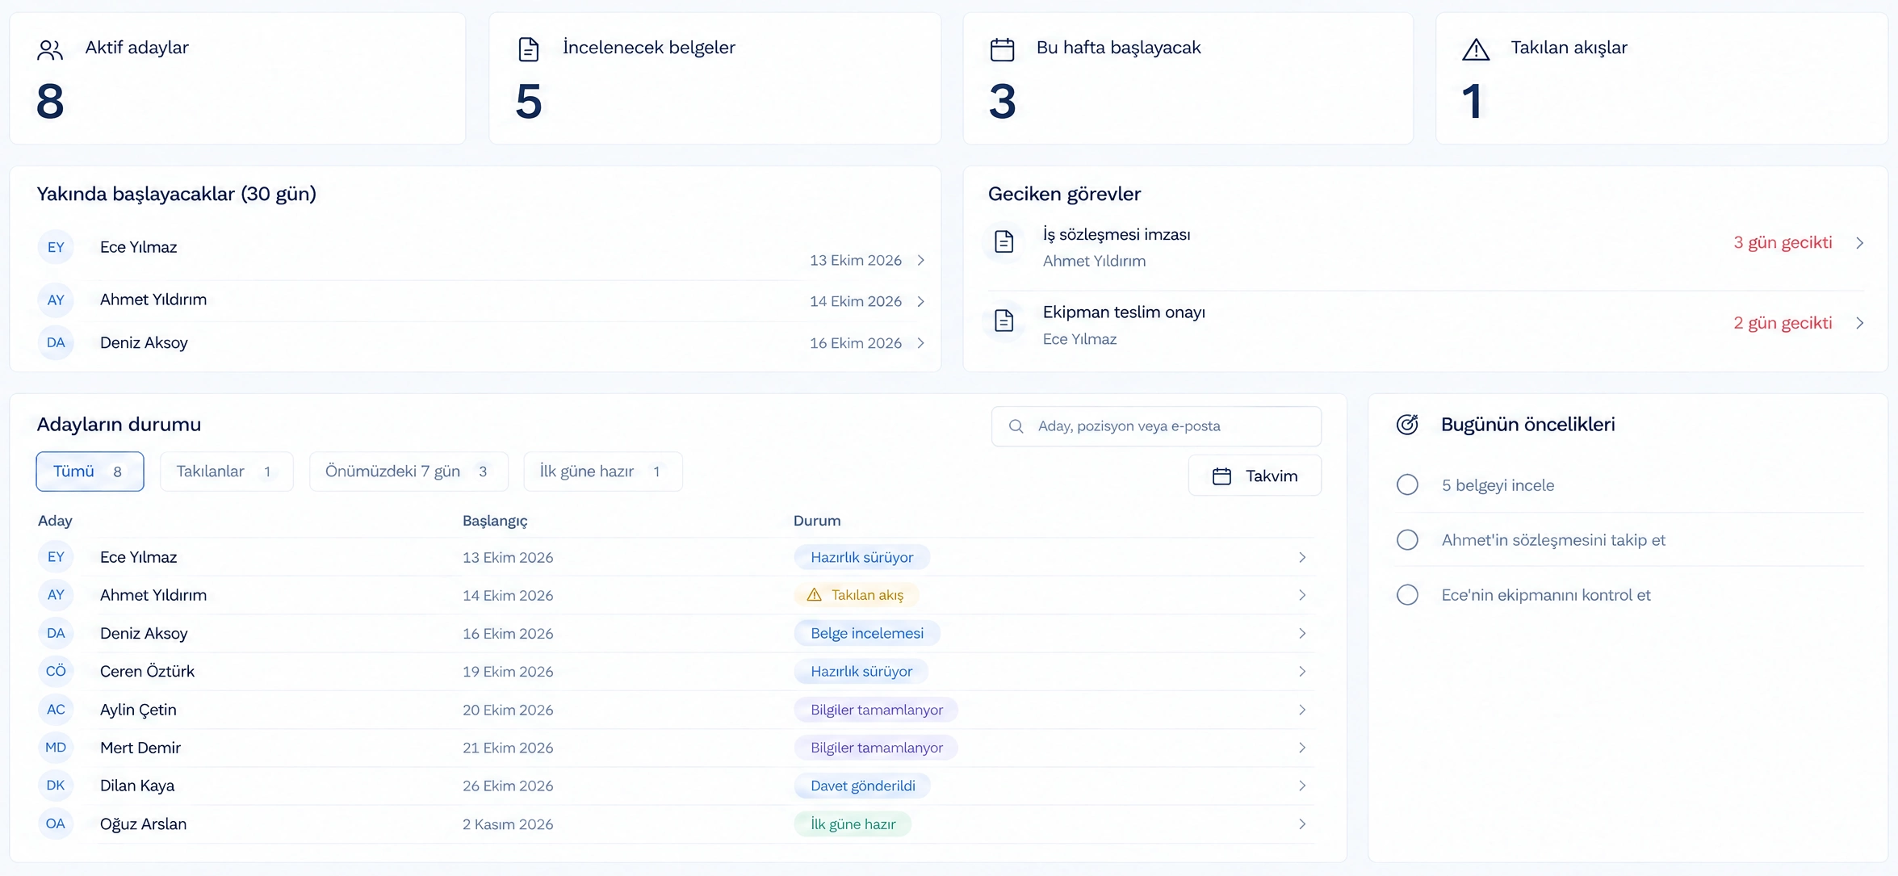Switch to İlk güne hazır tab
This screenshot has width=1898, height=876.
point(602,472)
